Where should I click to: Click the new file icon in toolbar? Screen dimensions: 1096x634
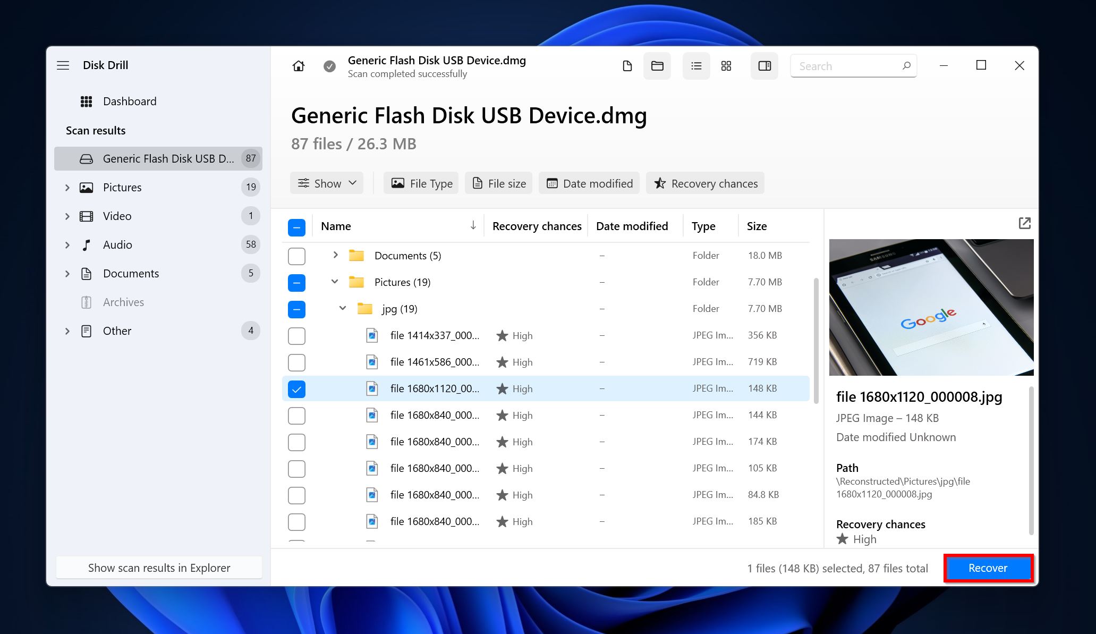(626, 66)
